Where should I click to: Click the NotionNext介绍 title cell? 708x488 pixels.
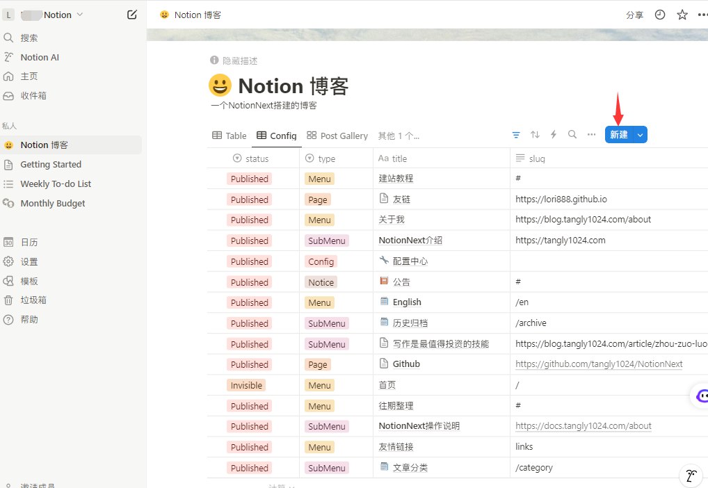coord(442,240)
